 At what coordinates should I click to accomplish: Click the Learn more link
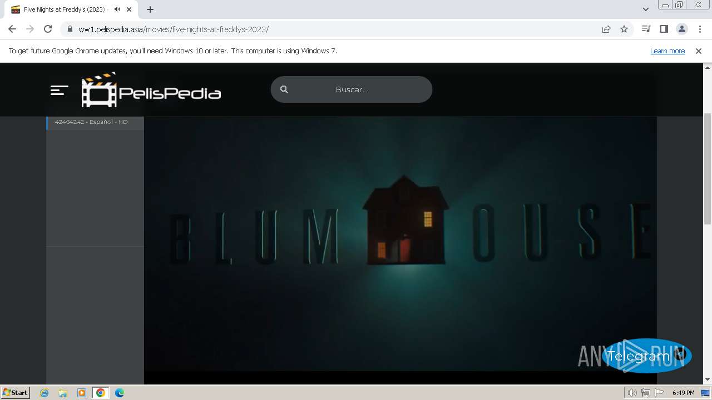point(667,51)
